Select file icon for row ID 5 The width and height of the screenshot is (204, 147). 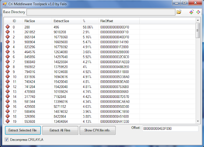(x=8, y=52)
